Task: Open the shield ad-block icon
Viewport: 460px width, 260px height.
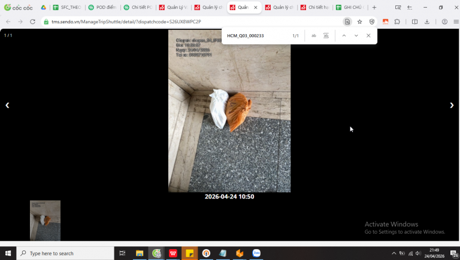Action: 372,22
